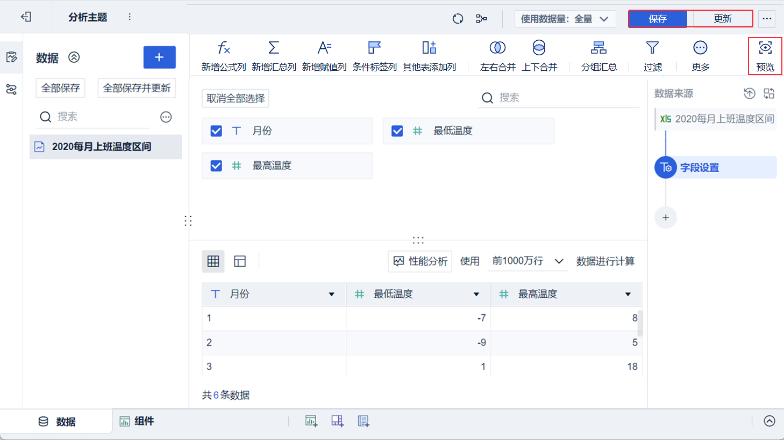Switch to the 组件 bottom tab

point(137,421)
